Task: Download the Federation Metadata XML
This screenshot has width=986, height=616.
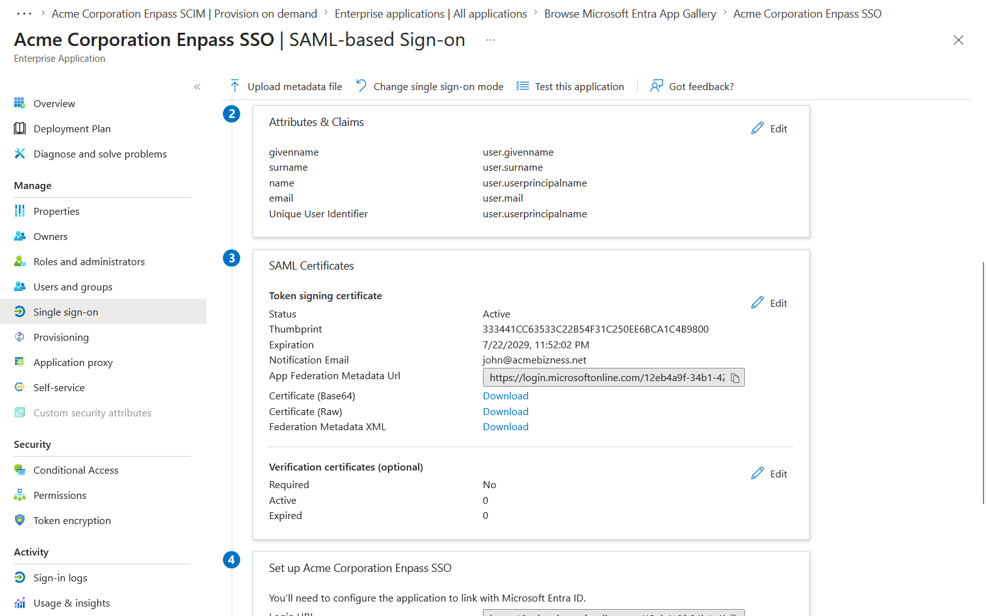Action: click(506, 426)
